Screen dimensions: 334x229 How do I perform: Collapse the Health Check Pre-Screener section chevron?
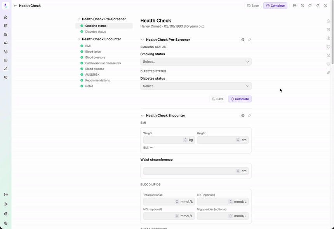(142, 40)
